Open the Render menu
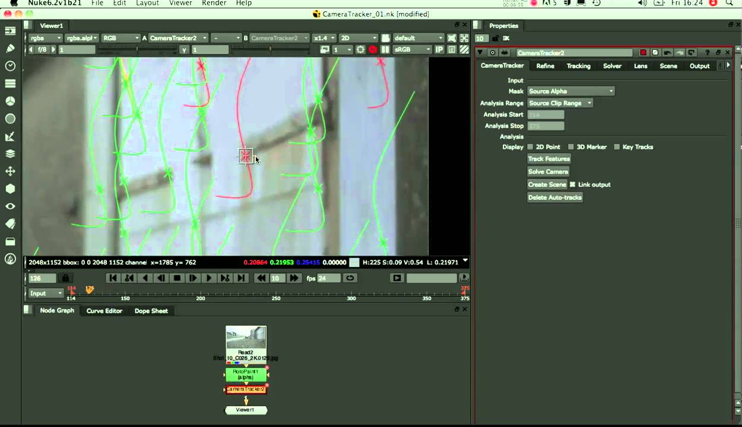 coord(214,3)
